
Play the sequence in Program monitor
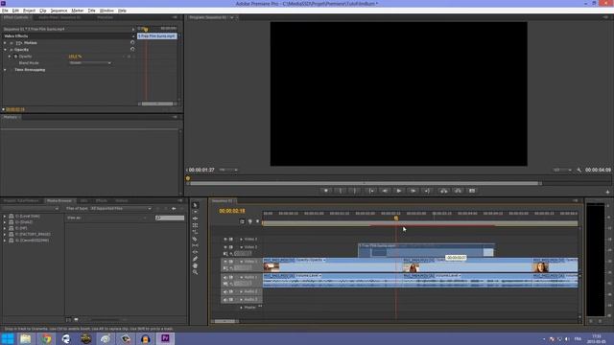(x=399, y=191)
